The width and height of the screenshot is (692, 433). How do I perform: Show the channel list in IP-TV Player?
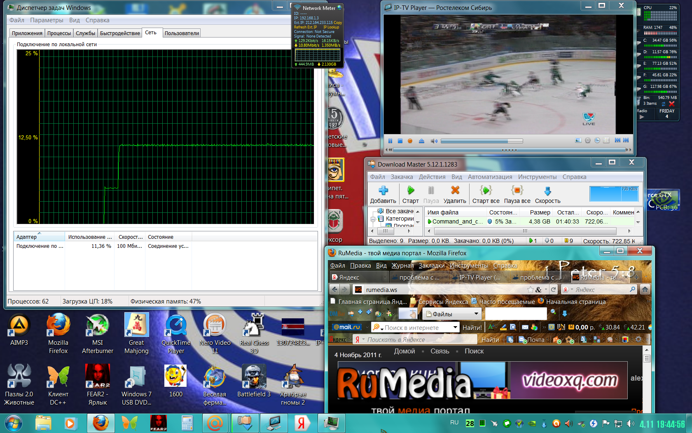[606, 141]
